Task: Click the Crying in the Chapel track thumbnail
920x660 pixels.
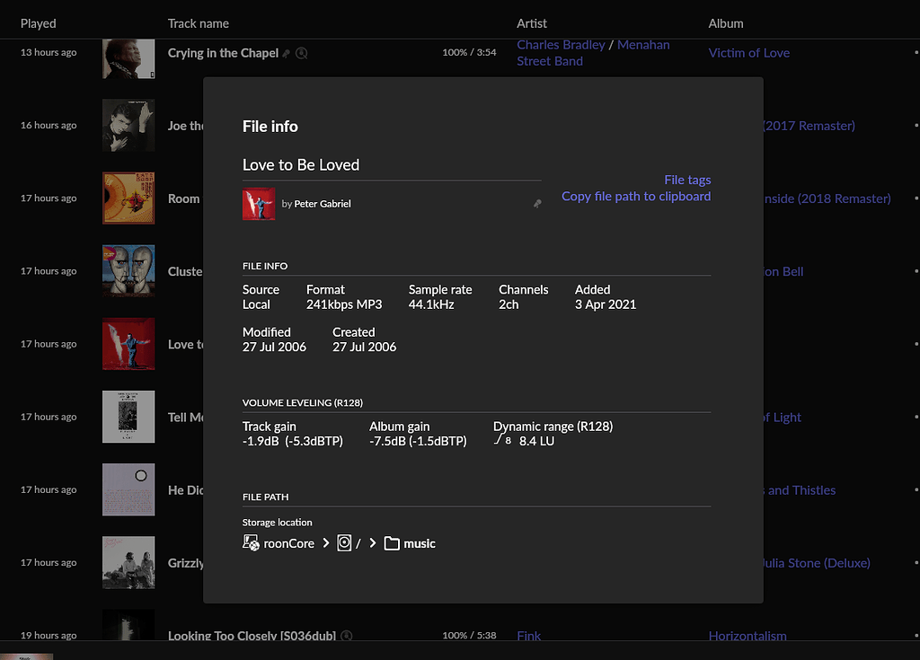Action: pos(128,58)
